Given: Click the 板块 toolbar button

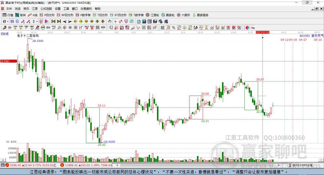Looking at the screenshot, I should click(21, 15).
